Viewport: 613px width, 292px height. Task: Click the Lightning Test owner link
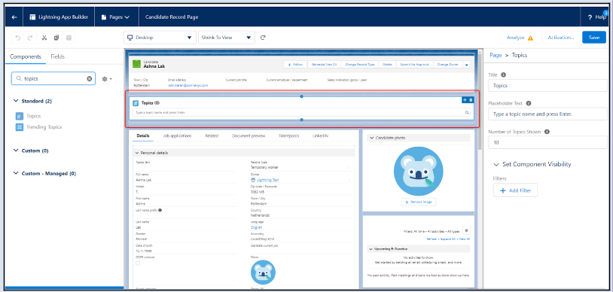pos(267,180)
